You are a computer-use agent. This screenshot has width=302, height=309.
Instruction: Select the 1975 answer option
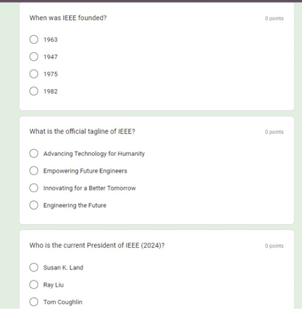click(x=34, y=74)
